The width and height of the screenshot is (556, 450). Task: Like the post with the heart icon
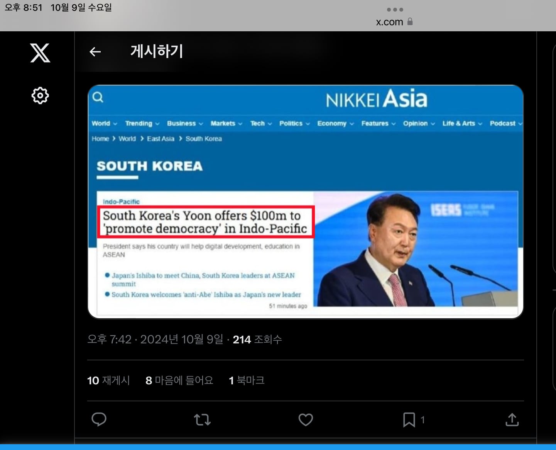(306, 419)
